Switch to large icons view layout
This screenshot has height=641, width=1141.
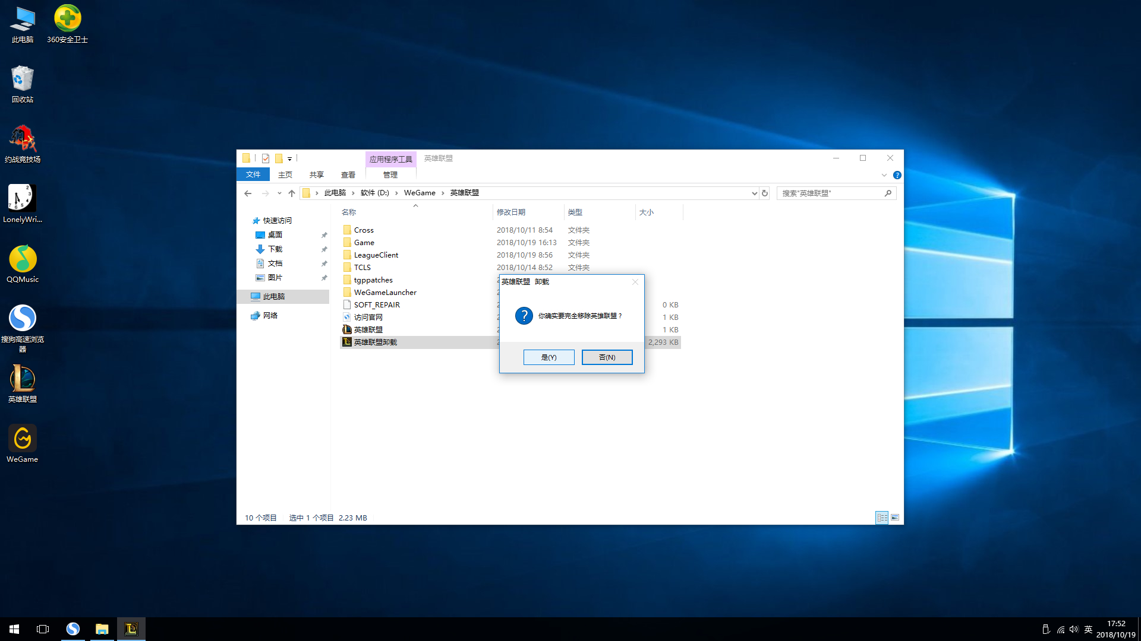click(x=895, y=518)
